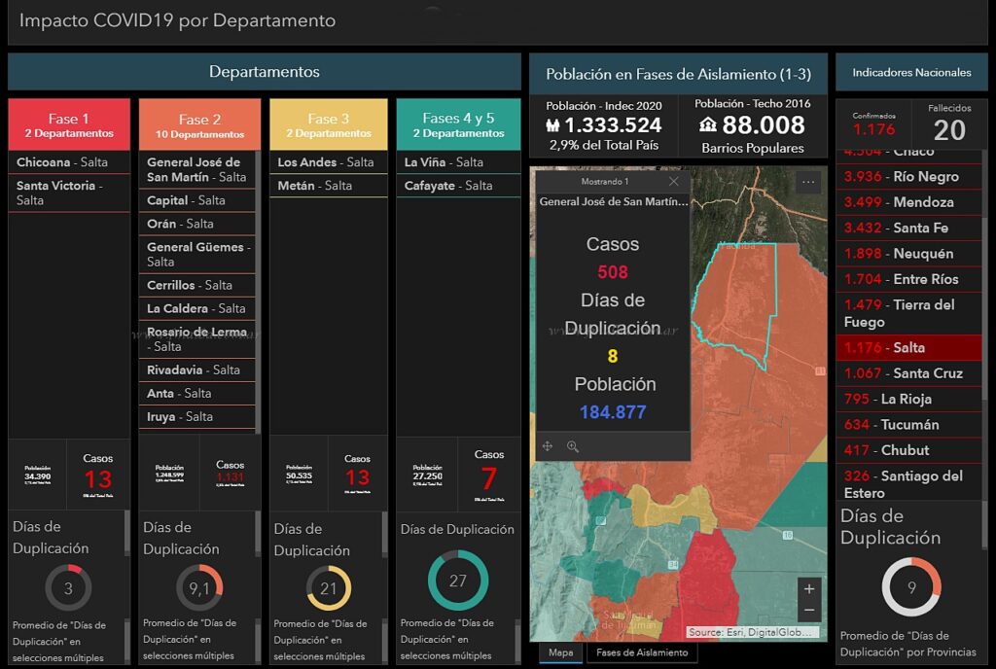The image size is (996, 669).
Task: Zoom in on the map with plus button
Action: pos(809,589)
